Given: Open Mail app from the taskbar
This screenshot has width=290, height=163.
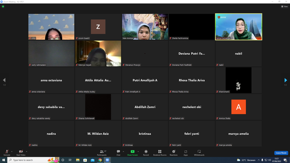Looking at the screenshot, I should (92, 160).
